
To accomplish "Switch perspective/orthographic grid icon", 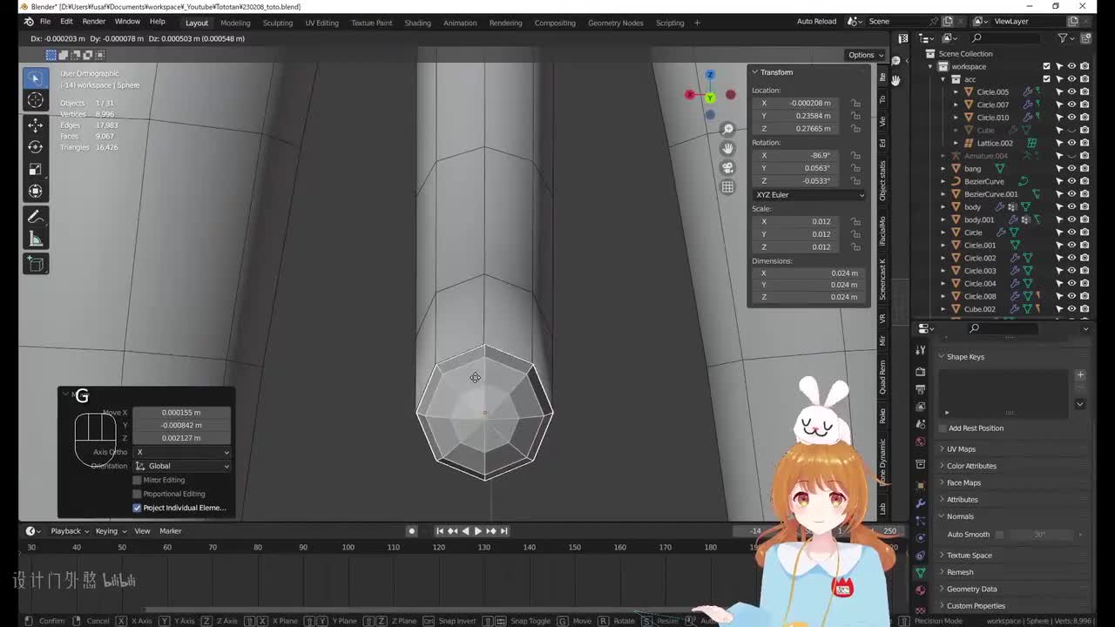I will (x=727, y=186).
